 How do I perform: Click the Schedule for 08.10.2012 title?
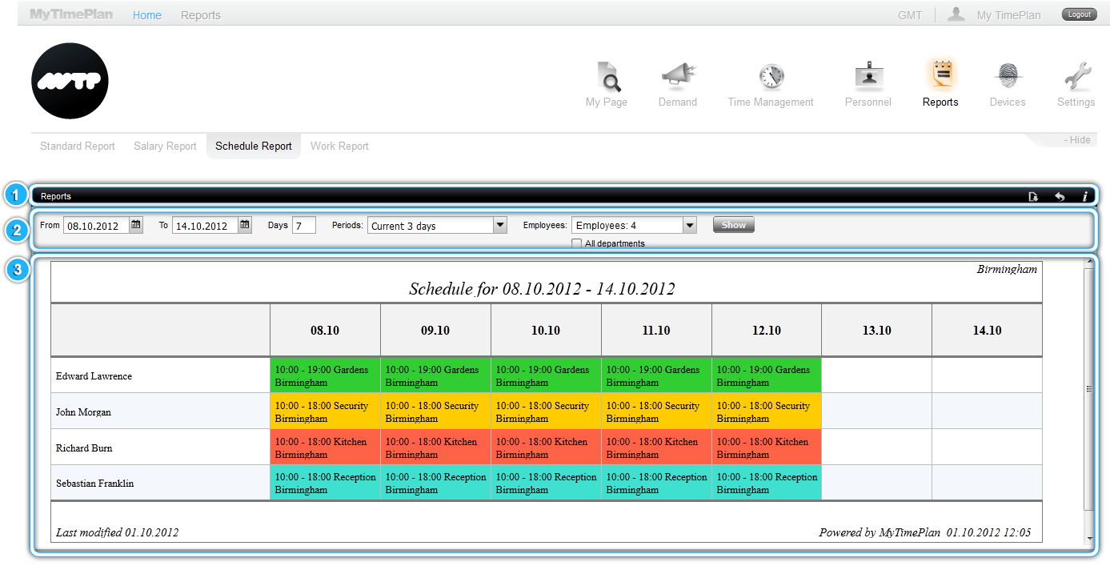pyautogui.click(x=542, y=289)
